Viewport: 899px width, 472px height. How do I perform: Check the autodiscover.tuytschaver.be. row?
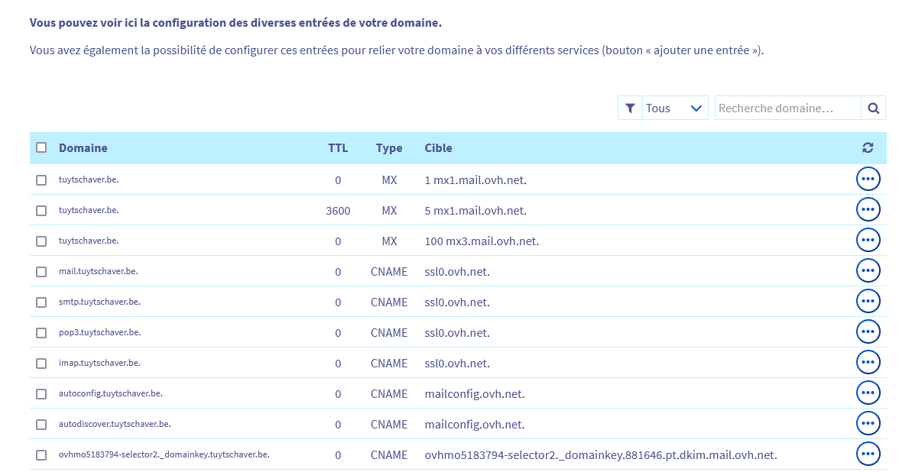click(x=41, y=425)
